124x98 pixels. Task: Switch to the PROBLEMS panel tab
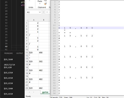pyautogui.click(x=8, y=53)
